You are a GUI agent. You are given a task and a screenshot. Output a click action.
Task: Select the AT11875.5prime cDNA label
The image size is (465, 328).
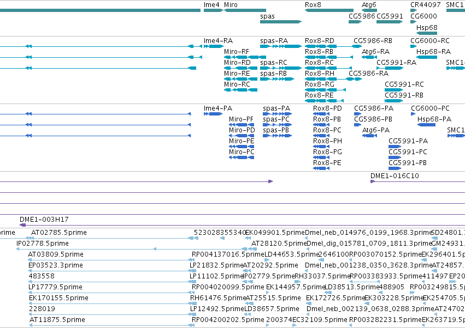click(x=57, y=320)
